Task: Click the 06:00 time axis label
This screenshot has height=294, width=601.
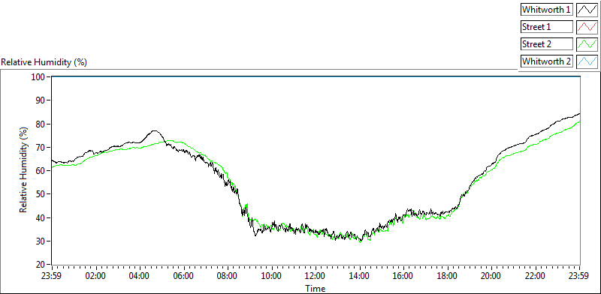Action: [184, 276]
